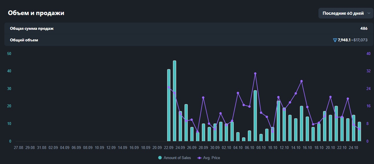374x164 pixels.
Task: Click the "Объем и продажи" section heading
Action: [36, 13]
